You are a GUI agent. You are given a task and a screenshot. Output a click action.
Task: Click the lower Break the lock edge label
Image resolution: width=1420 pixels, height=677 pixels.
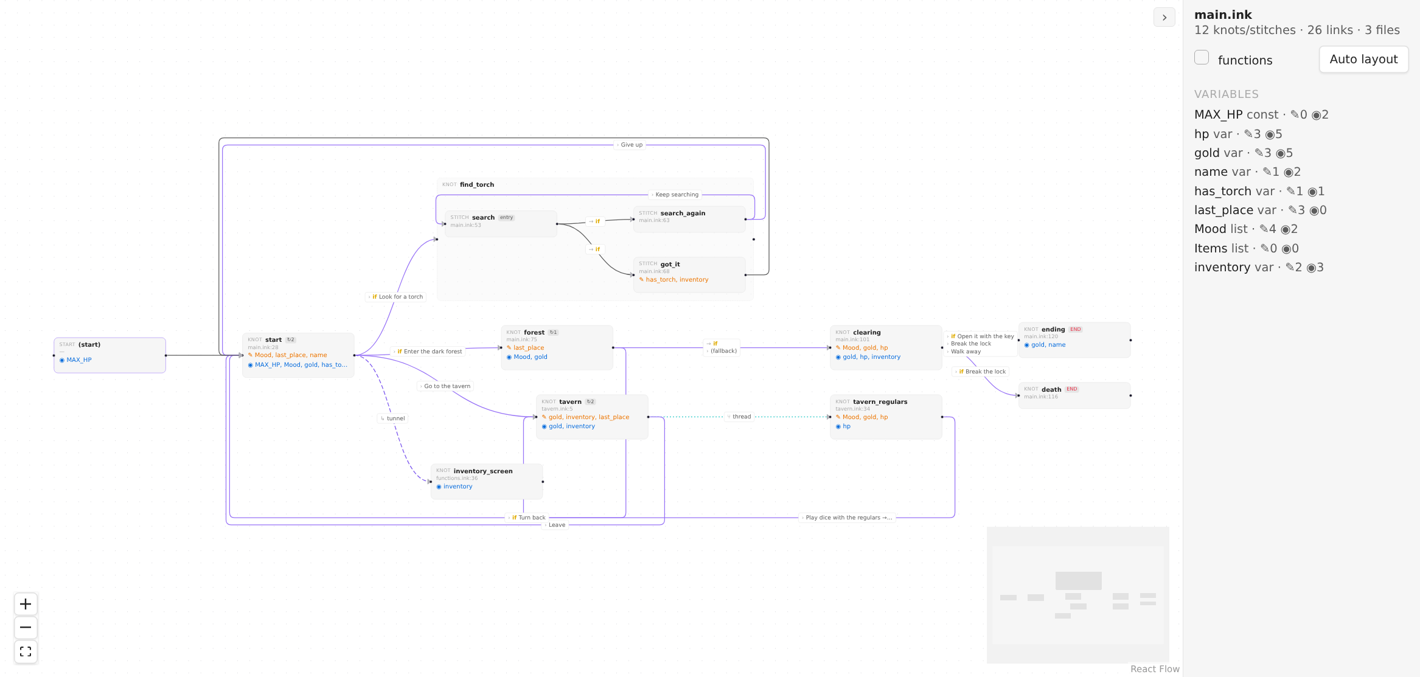[980, 372]
